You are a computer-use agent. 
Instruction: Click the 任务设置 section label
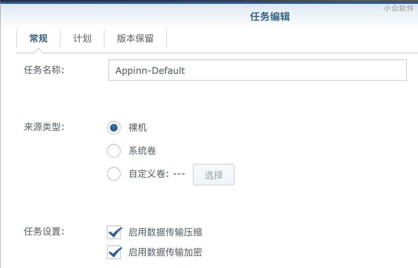point(44,231)
